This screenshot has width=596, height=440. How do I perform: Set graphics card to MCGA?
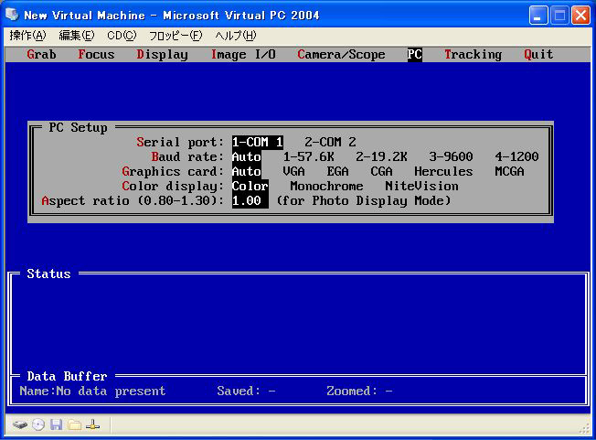[509, 171]
